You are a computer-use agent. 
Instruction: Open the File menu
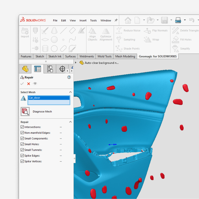click(55, 20)
